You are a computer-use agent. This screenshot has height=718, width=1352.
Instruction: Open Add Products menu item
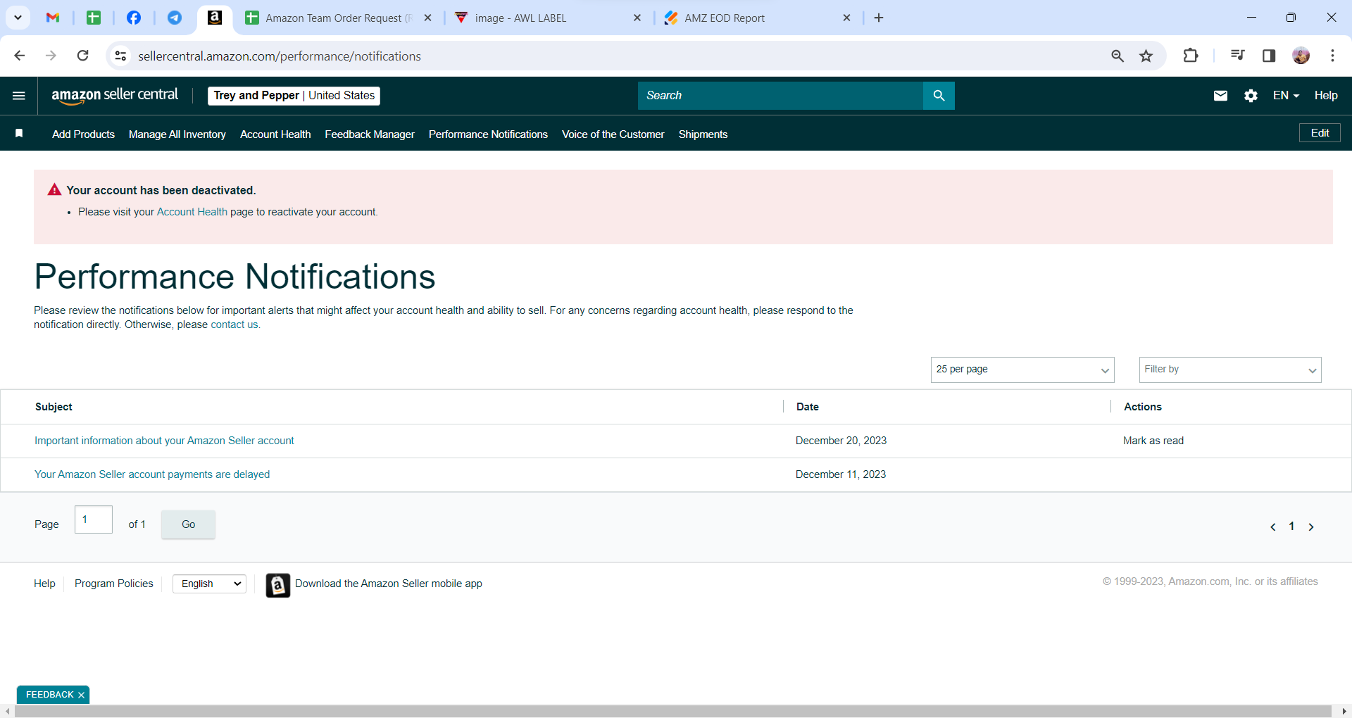[x=83, y=134]
